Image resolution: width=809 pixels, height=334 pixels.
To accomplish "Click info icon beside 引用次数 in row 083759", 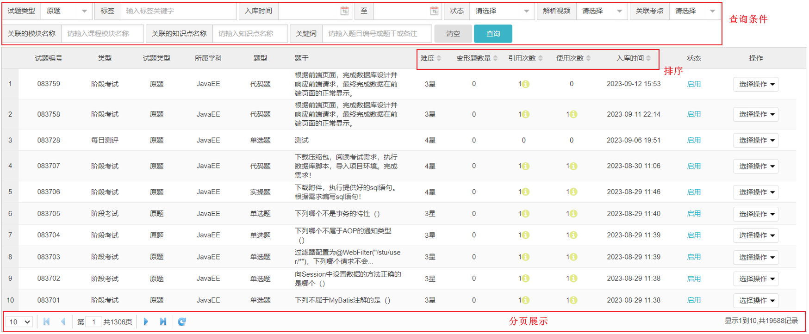I will [x=526, y=84].
